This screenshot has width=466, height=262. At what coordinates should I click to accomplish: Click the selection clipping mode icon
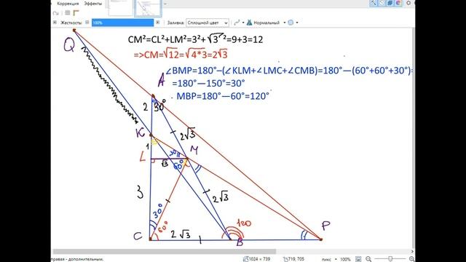point(291,23)
